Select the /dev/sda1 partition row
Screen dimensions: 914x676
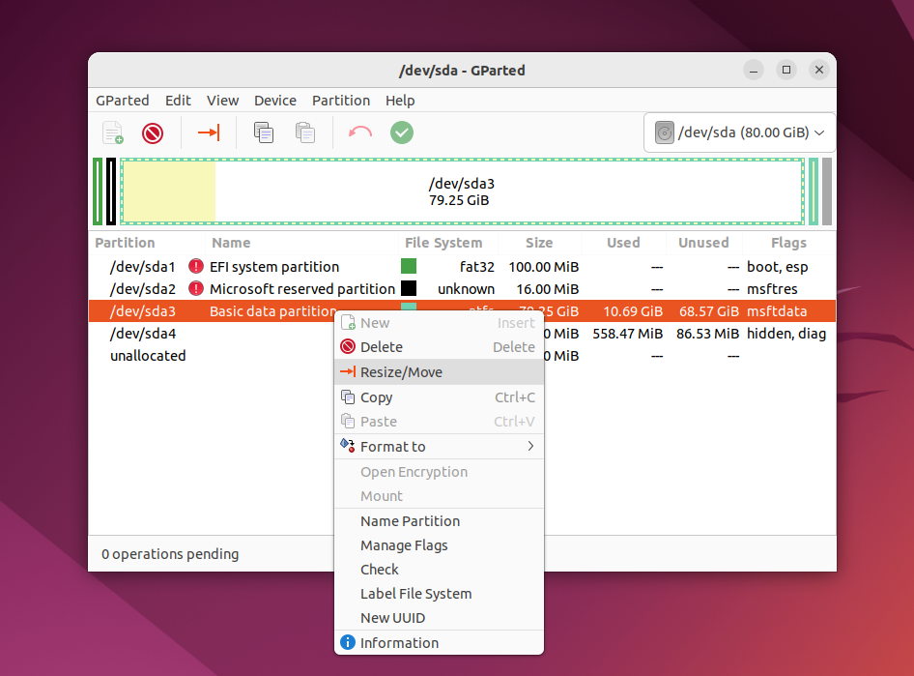tap(462, 267)
